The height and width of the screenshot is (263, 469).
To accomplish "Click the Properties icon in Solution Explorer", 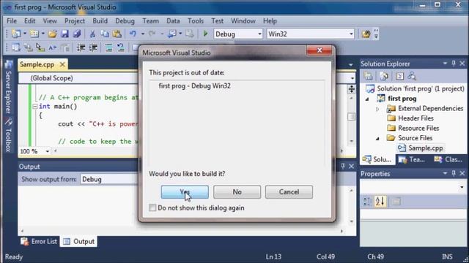I will point(368,76).
